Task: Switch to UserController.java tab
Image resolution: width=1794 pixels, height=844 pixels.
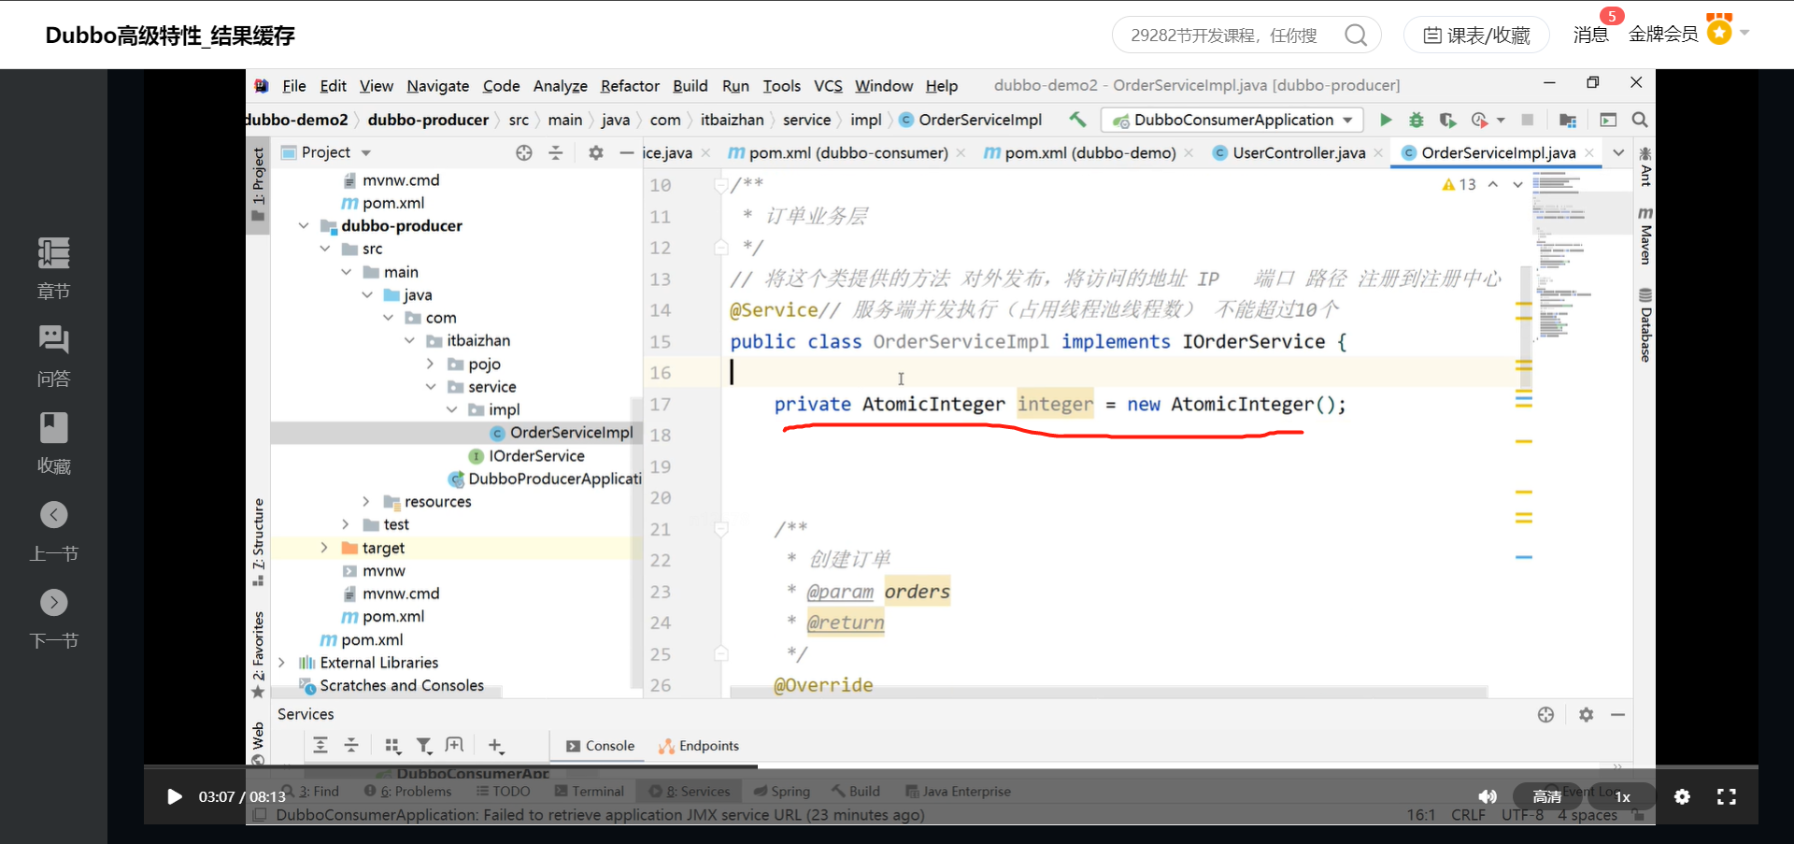Action: pos(1298,152)
